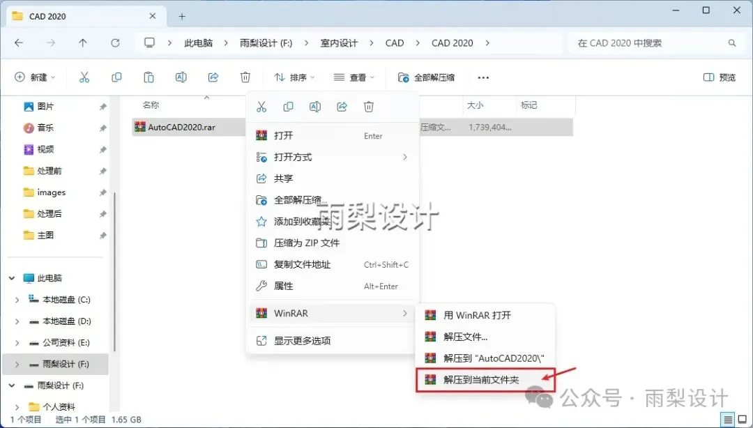The image size is (753, 428).
Task: Click 显示更多选项 menu entry
Action: coord(333,341)
